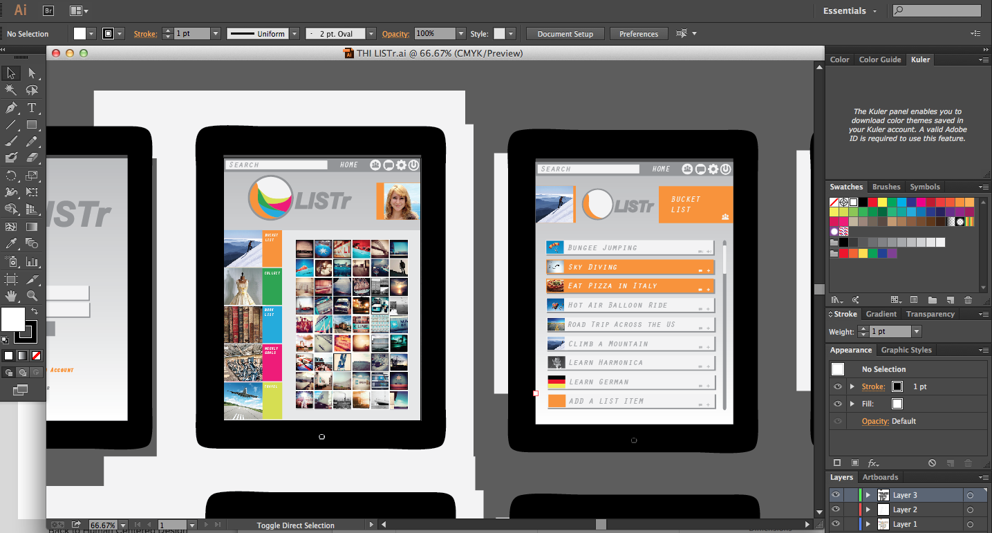Open the Essentials workspace dropdown
Screen dimensions: 992x533
point(850,11)
